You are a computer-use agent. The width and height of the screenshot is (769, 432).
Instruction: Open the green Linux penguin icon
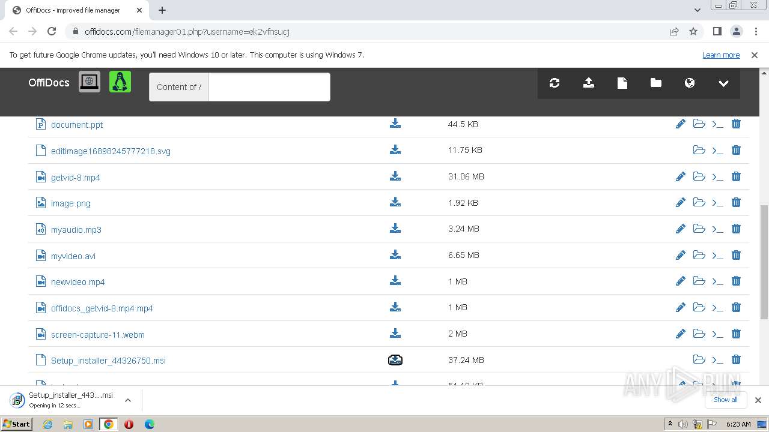[120, 81]
